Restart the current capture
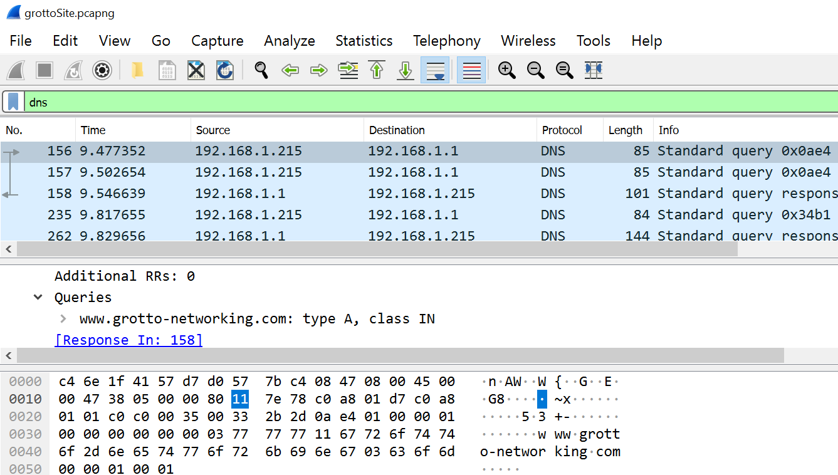 click(x=73, y=70)
